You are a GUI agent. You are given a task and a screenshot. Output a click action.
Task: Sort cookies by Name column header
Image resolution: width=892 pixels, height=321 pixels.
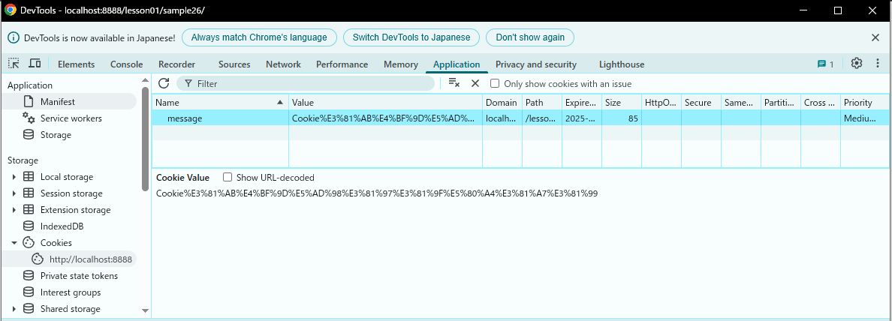click(220, 102)
